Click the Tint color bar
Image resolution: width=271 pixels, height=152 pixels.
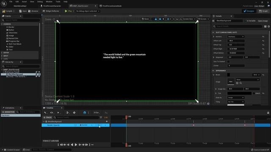tap(239, 93)
